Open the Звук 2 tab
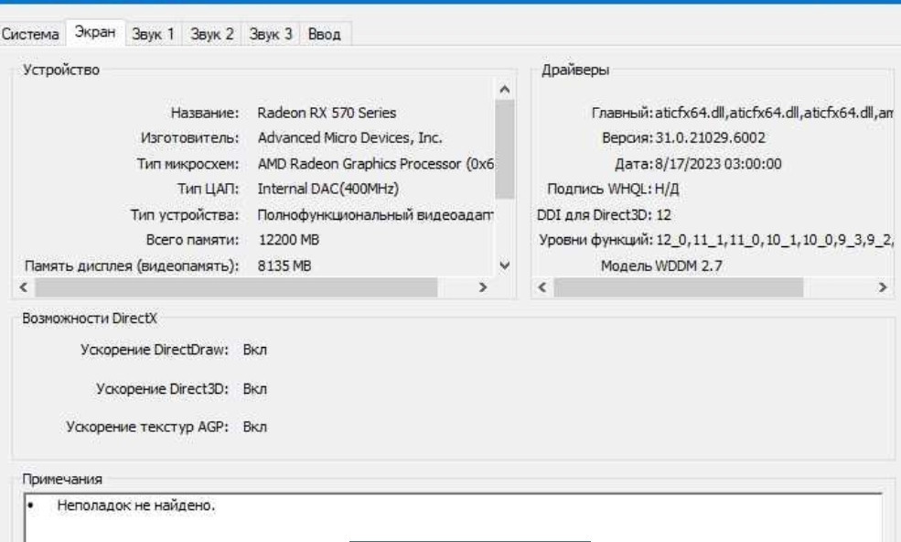 point(211,35)
